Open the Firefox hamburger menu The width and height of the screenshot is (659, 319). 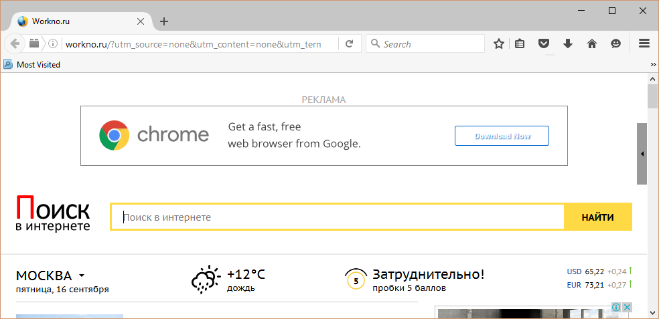pyautogui.click(x=644, y=44)
